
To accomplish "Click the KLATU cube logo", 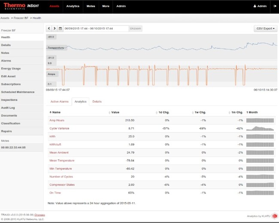I will tap(274, 216).
